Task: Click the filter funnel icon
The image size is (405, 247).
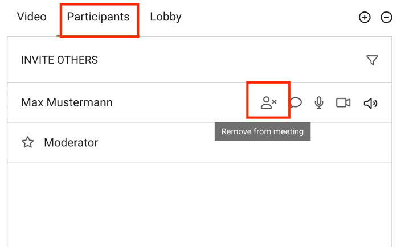Action: (x=372, y=60)
